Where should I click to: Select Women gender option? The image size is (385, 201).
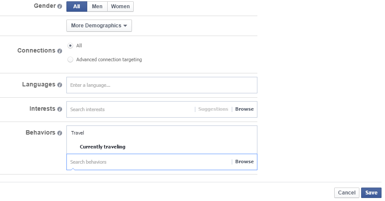point(120,7)
